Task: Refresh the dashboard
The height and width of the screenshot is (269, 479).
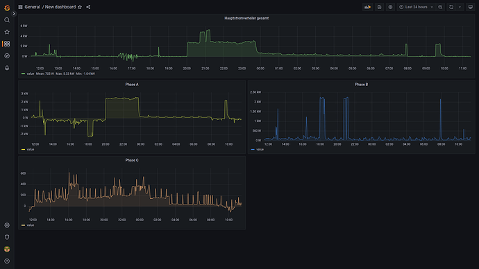Action: (x=451, y=7)
